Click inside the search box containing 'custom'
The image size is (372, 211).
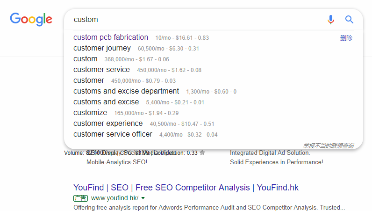[x=196, y=20]
